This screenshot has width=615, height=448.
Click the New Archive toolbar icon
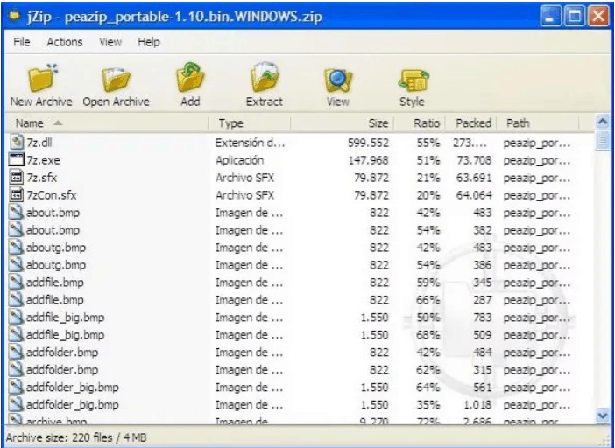click(x=41, y=80)
